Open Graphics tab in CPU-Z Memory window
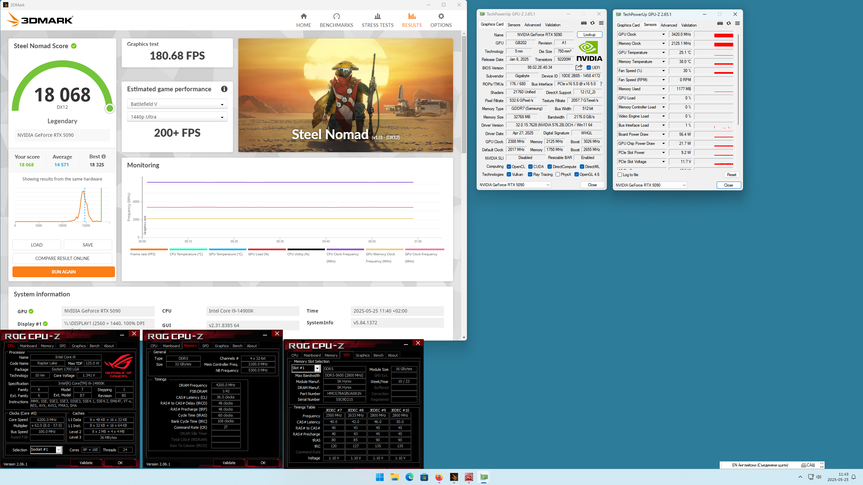This screenshot has width=863, height=485. pos(221,346)
